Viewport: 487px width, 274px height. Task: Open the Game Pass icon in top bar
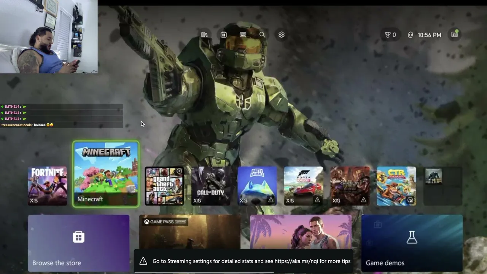click(x=243, y=35)
